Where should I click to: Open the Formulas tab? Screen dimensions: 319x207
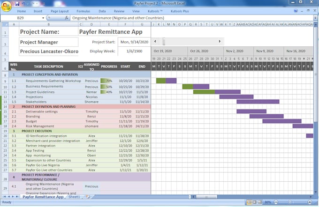coord(83,11)
